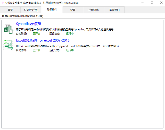Screen dimensions: 165x130
Task: Click 运行中 running status of Excel防御插件
Action: (x=70, y=50)
